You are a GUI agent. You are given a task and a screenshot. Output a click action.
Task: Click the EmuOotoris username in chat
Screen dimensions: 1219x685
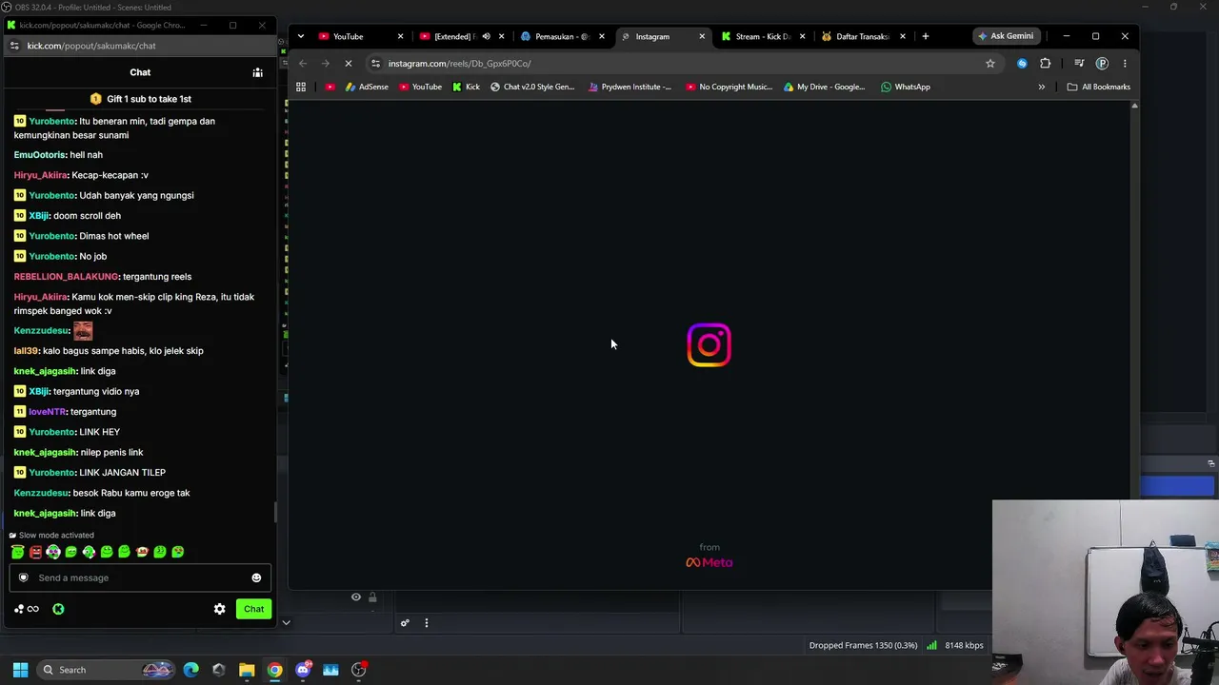pyautogui.click(x=40, y=155)
